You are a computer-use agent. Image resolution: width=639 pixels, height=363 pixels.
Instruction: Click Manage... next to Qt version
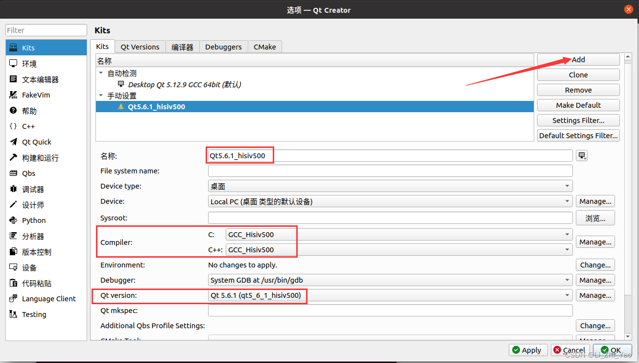(595, 295)
